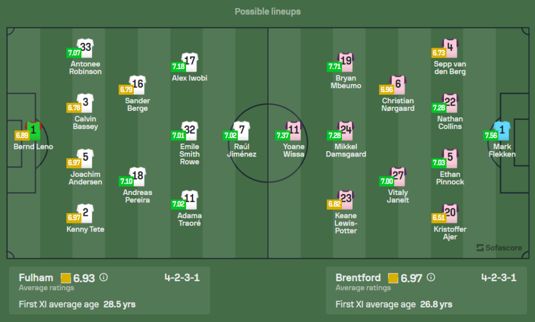Image resolution: width=535 pixels, height=322 pixels.
Task: Select Yoane Wissa's number 11 shirt
Action: [294, 130]
